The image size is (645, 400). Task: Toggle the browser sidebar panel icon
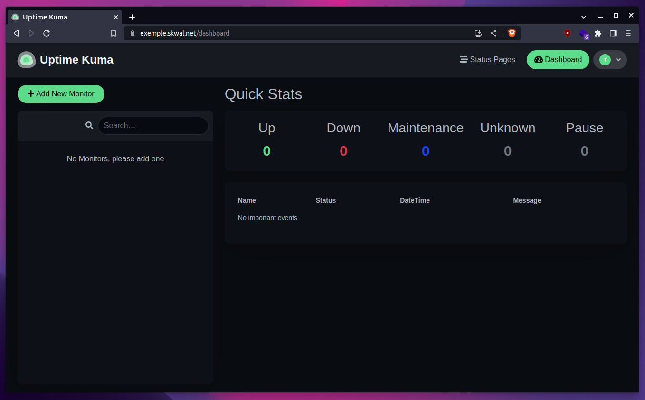613,33
